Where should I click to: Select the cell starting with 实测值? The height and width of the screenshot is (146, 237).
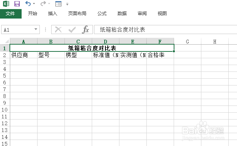point(133,55)
